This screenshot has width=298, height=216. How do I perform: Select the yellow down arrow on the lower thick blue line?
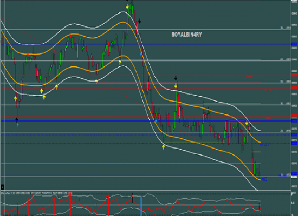247,123
